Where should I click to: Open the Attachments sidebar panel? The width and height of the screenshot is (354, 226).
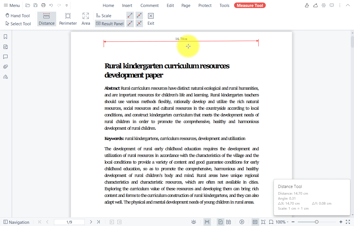6,66
